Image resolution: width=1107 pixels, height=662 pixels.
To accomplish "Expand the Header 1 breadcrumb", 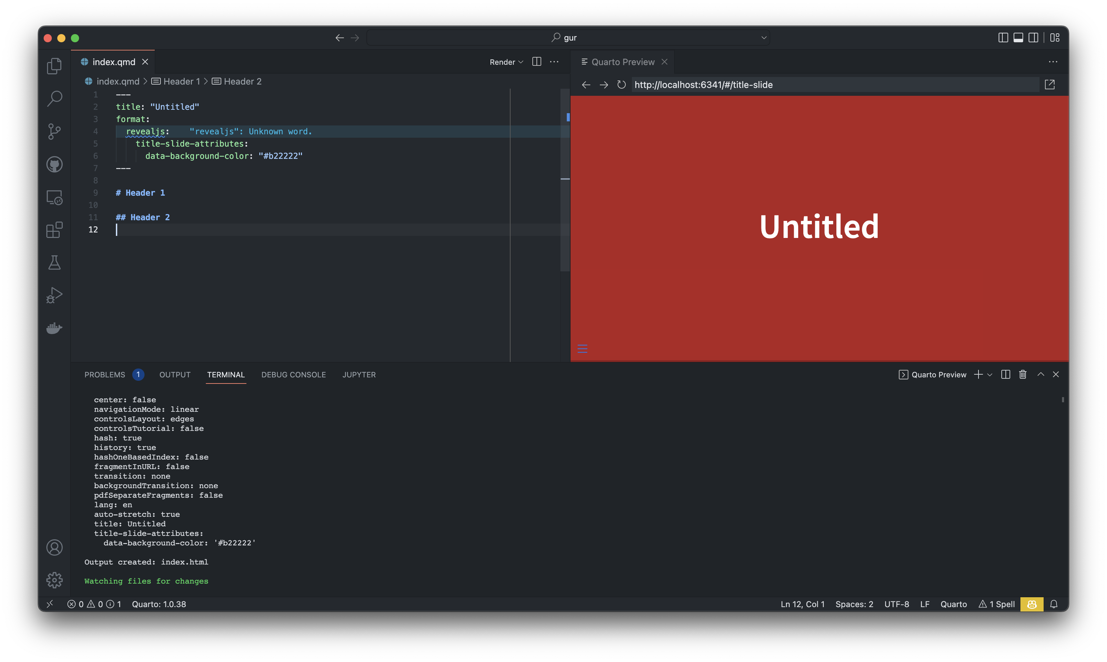I will [x=176, y=81].
